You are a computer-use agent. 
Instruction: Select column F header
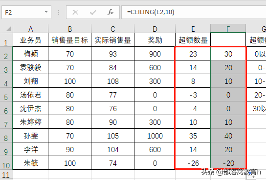pos(228,28)
